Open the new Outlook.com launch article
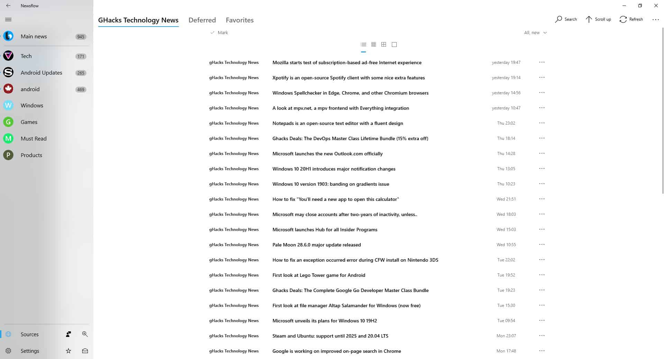The width and height of the screenshot is (664, 359). coord(328,154)
